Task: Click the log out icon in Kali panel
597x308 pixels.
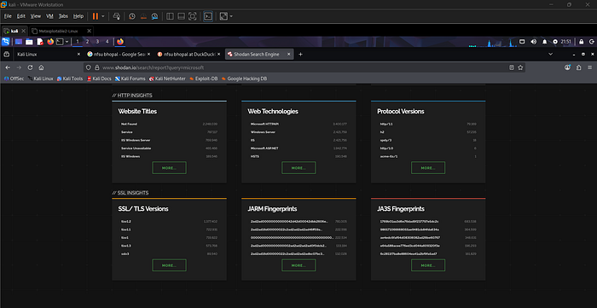Action: [x=591, y=42]
